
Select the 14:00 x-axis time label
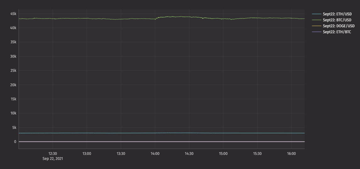155,154
